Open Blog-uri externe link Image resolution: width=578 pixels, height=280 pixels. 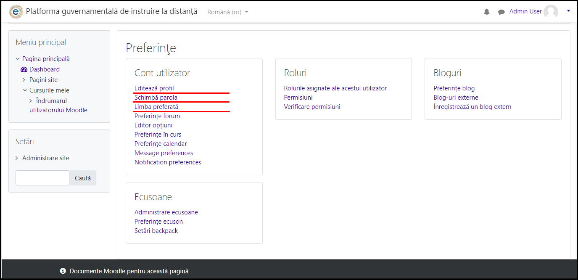click(x=456, y=98)
